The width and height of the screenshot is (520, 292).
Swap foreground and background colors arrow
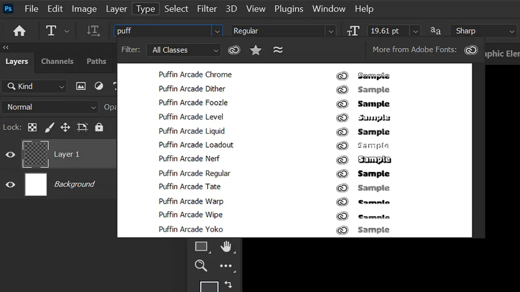click(228, 285)
